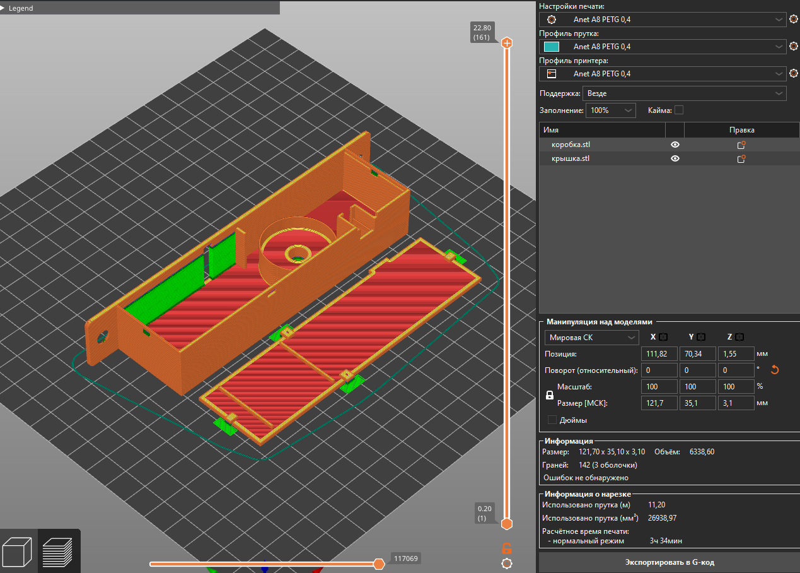Click Экспортировать в G-код button
Viewport: 800px width, 573px height.
point(669,562)
